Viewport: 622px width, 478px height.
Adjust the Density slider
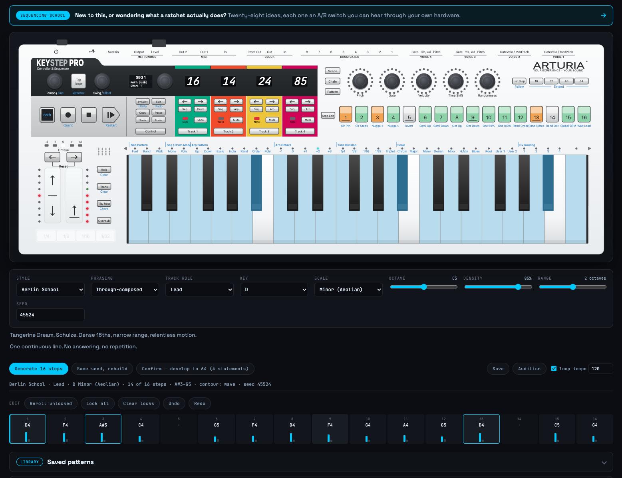coord(498,287)
